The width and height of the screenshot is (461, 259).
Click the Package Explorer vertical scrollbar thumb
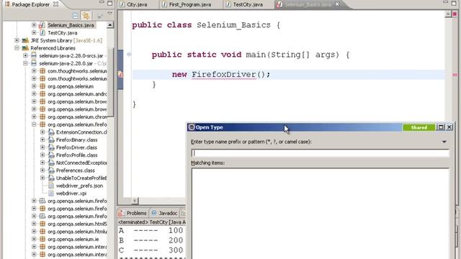click(110, 82)
